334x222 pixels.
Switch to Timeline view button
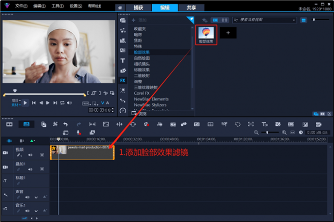point(27,124)
